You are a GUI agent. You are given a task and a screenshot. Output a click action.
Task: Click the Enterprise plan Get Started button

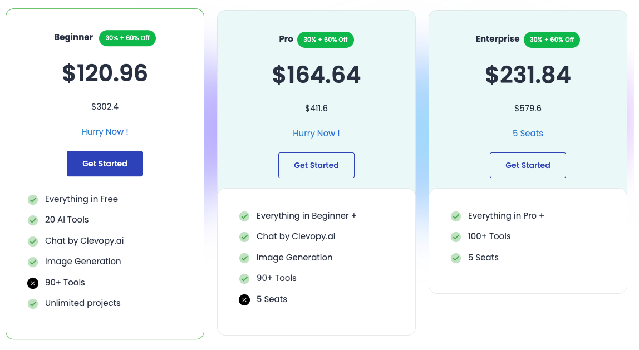click(528, 165)
